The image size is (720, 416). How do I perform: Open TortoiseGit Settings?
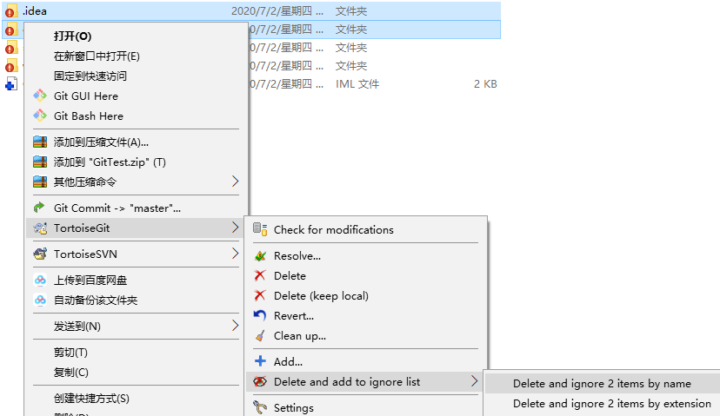(294, 407)
